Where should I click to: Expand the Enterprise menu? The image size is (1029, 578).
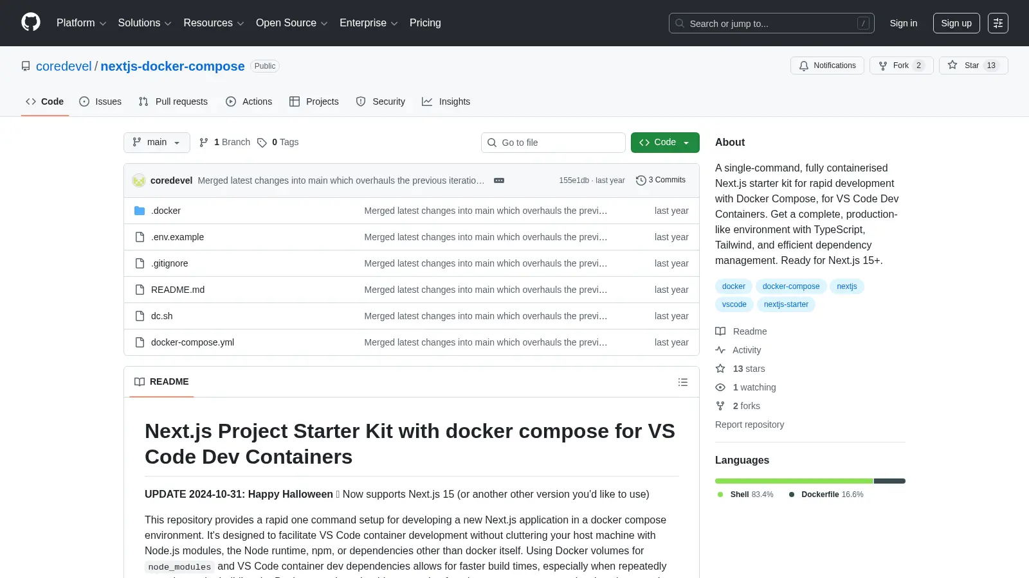[369, 23]
